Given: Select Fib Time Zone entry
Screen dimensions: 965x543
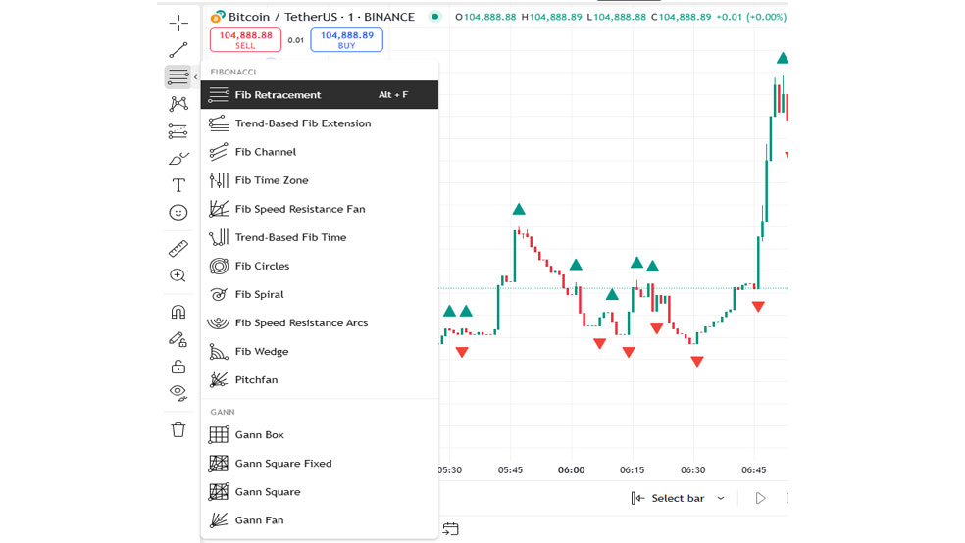Looking at the screenshot, I should pyautogui.click(x=320, y=180).
